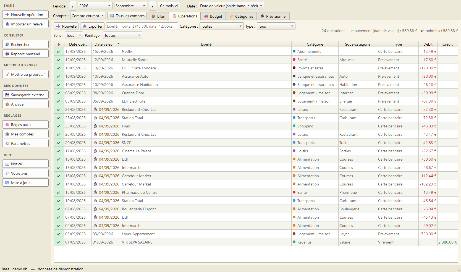Image resolution: width=461 pixels, height=272 pixels.
Task: Click the green dot beside Revenus
Action: click(294, 242)
